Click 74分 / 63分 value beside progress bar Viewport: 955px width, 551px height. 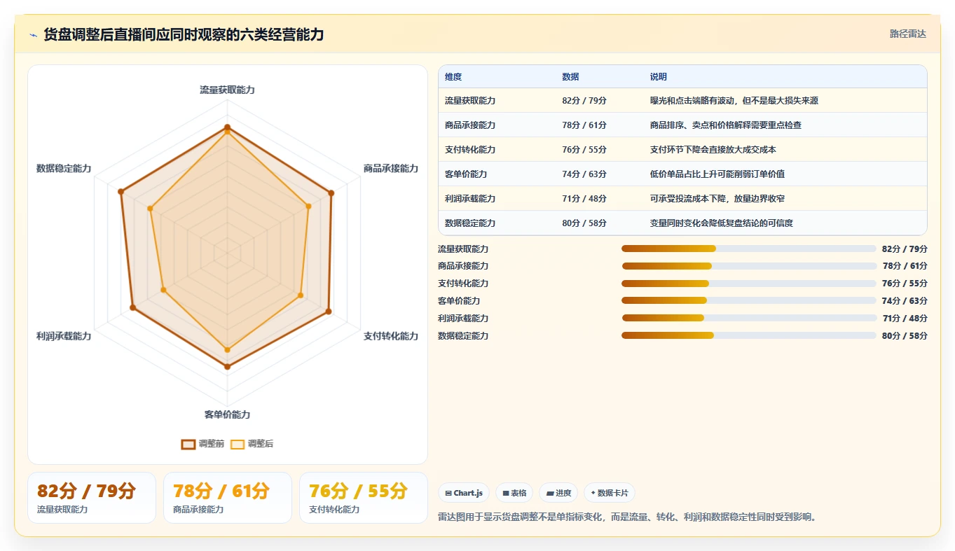point(905,301)
